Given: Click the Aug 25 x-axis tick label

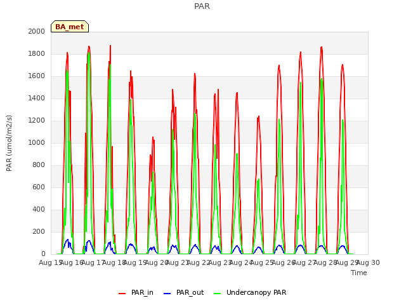Looking at the screenshot, I should point(262,262).
